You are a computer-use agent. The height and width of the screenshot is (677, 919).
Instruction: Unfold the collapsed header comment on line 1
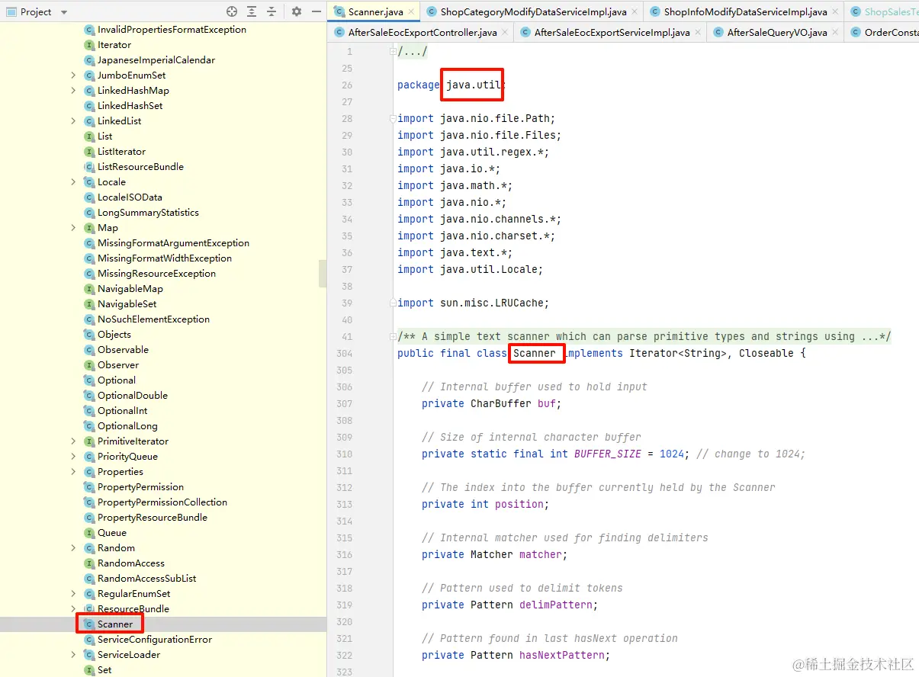tap(394, 51)
